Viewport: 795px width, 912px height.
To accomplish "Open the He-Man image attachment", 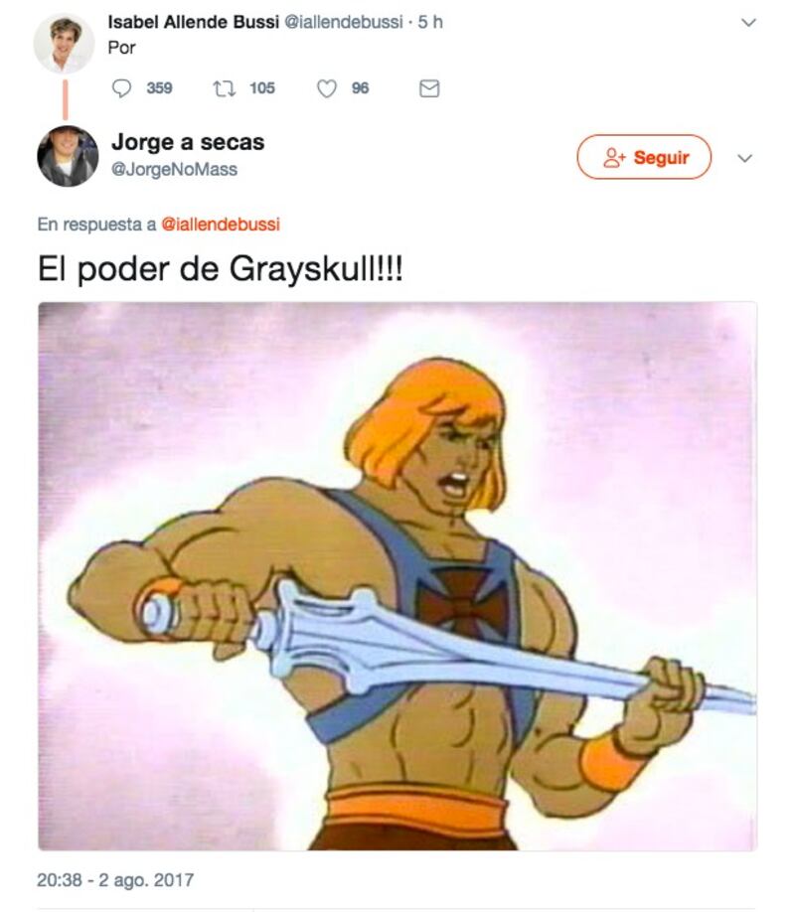I will 397,576.
